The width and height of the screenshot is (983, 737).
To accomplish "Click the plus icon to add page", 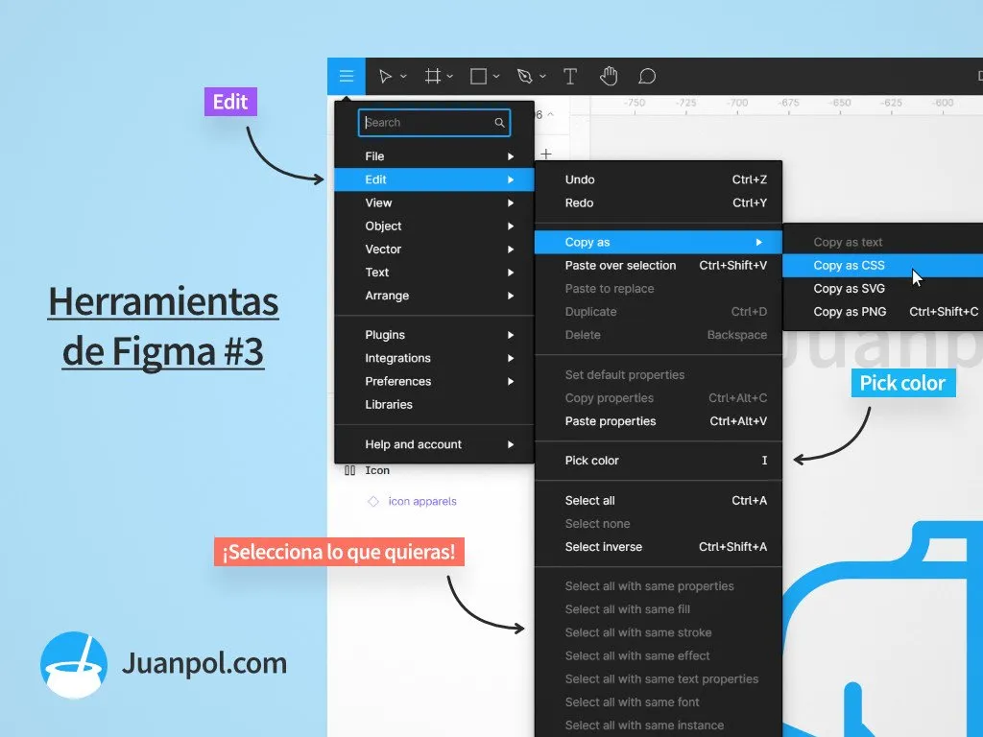I will [546, 154].
